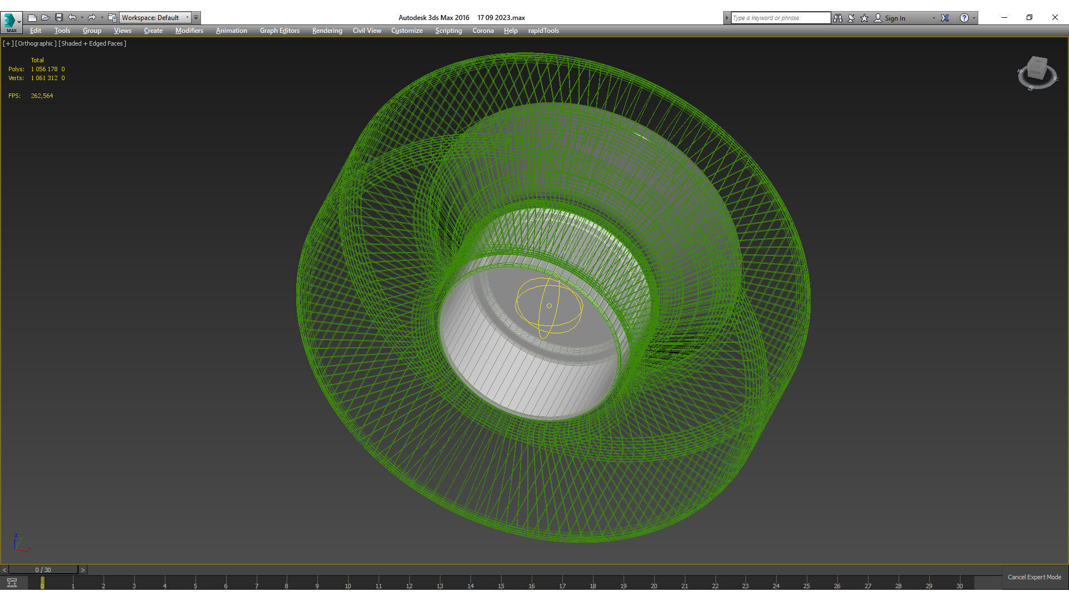This screenshot has width=1069, height=601.
Task: Click the Set Project Folder icon
Action: click(x=112, y=18)
